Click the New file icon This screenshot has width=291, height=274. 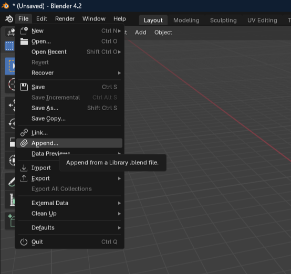tap(24, 31)
